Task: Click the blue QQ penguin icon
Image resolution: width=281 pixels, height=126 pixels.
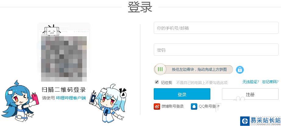Action: tap(194, 106)
